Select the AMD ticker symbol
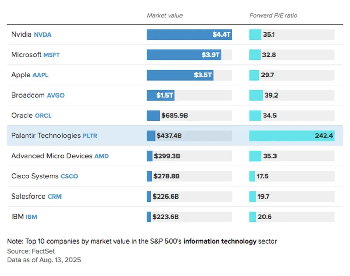Image resolution: width=350 pixels, height=276 pixels. 102,156
